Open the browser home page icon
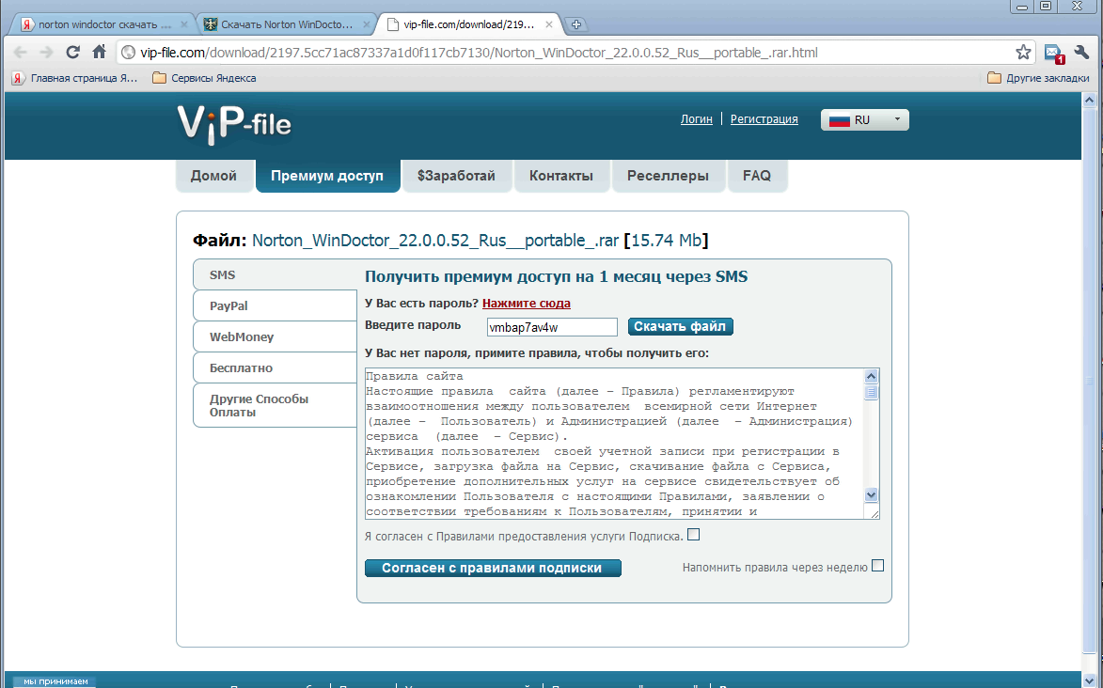 click(x=99, y=52)
